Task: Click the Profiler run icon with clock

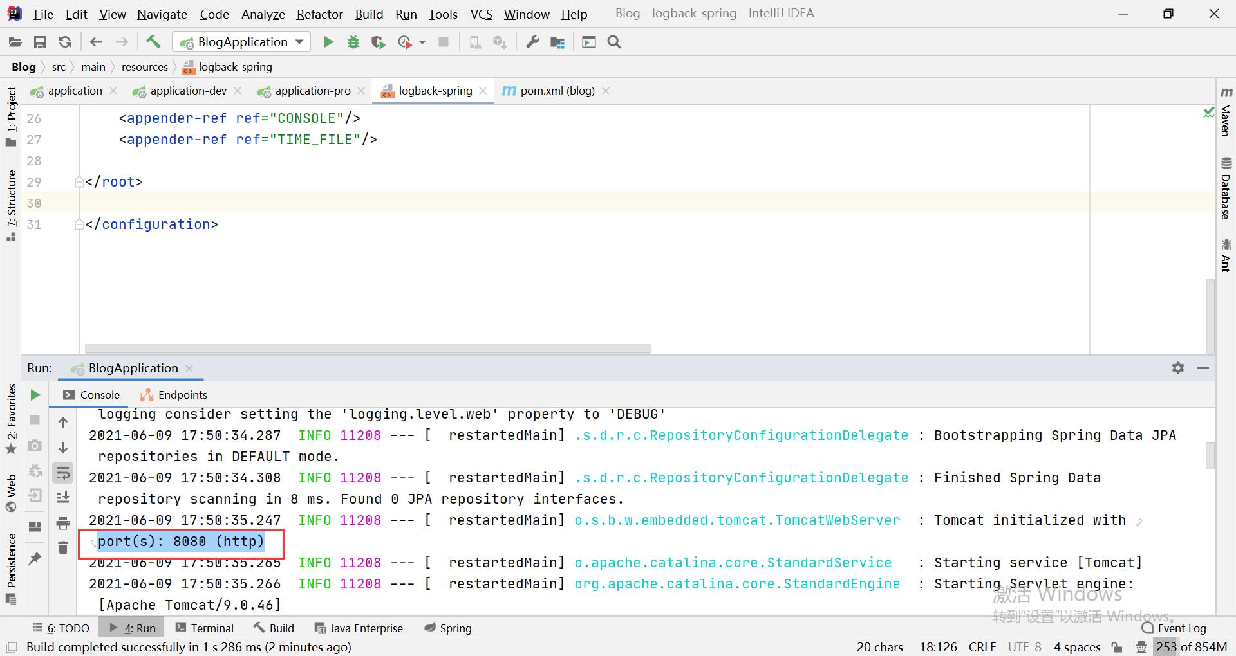Action: (x=405, y=42)
